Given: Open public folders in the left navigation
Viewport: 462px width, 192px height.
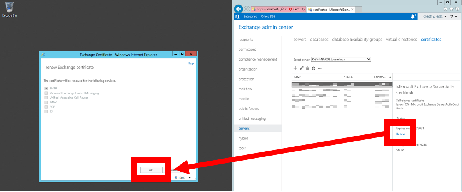Looking at the screenshot, I should tap(249, 109).
